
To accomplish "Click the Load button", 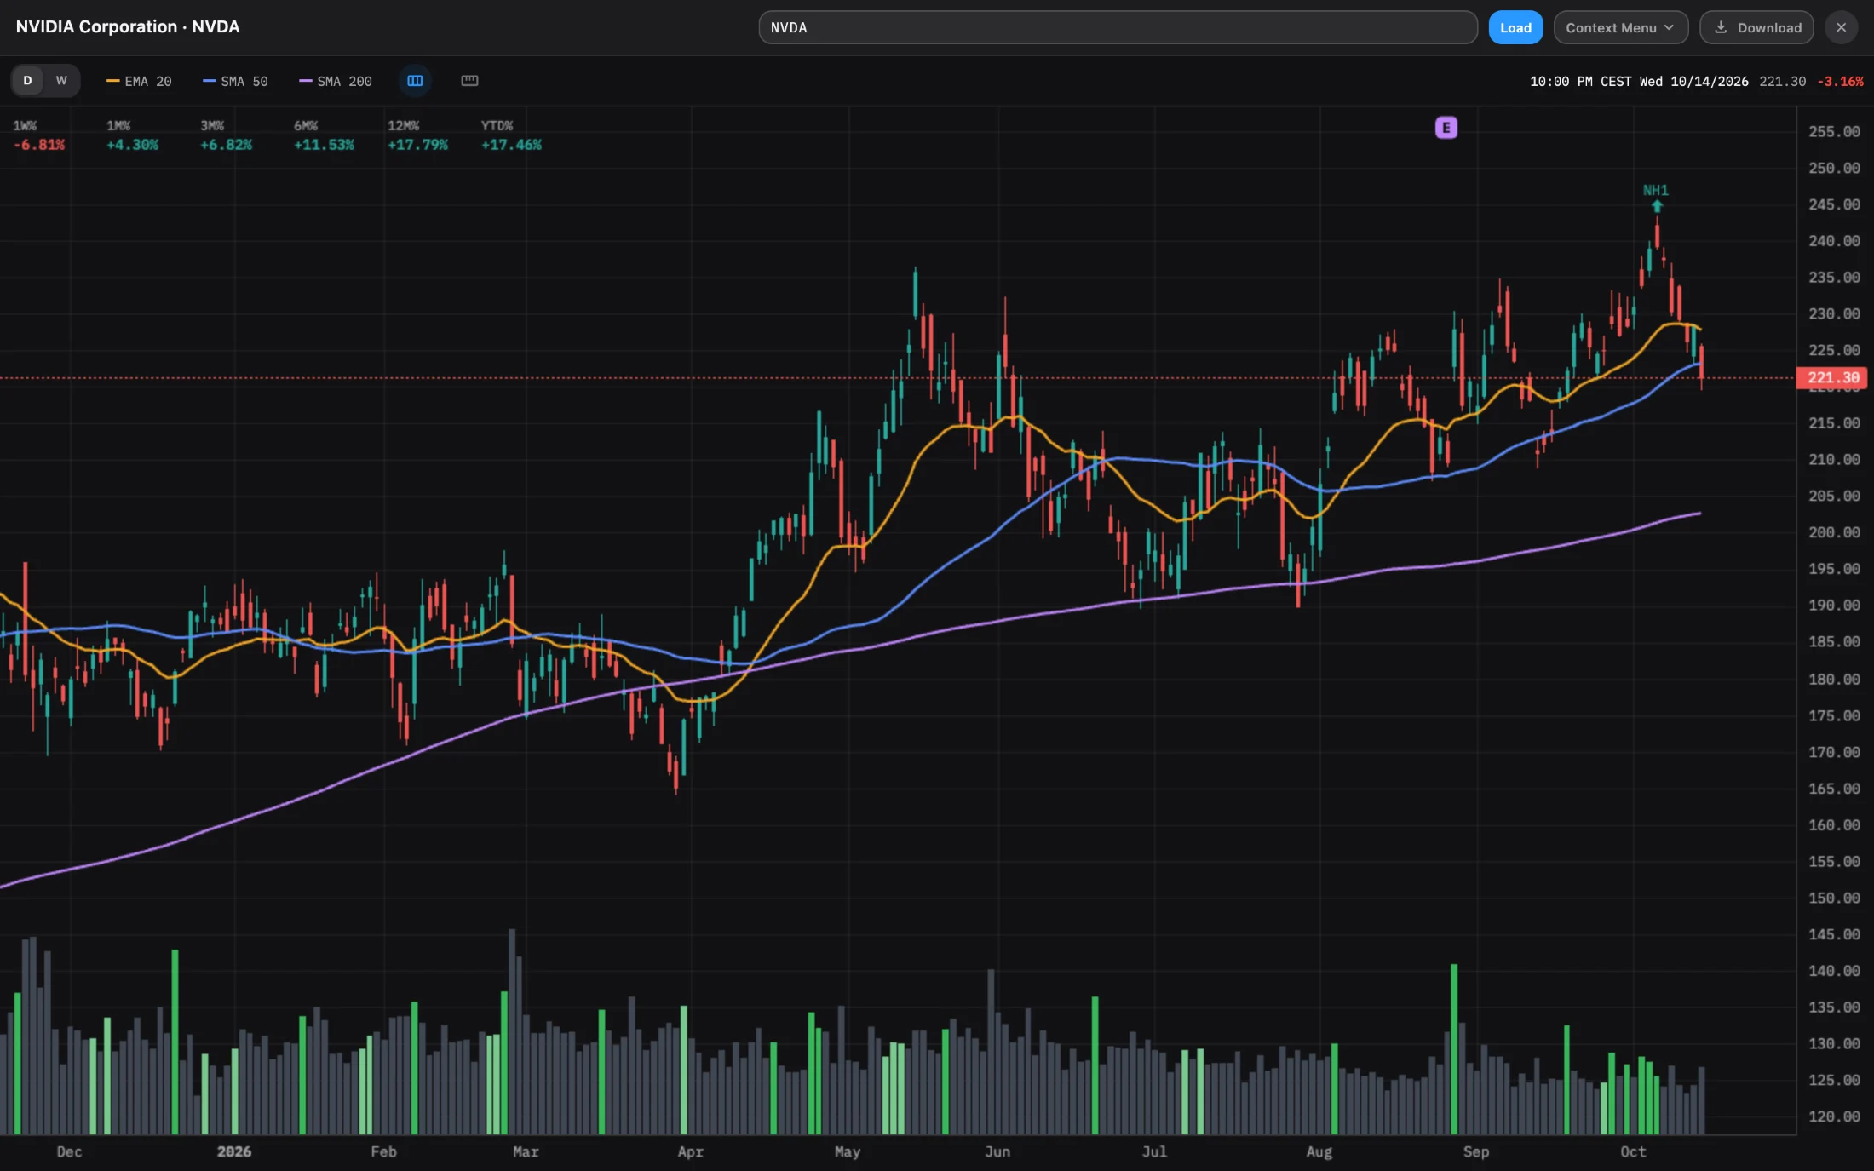I will [x=1515, y=27].
